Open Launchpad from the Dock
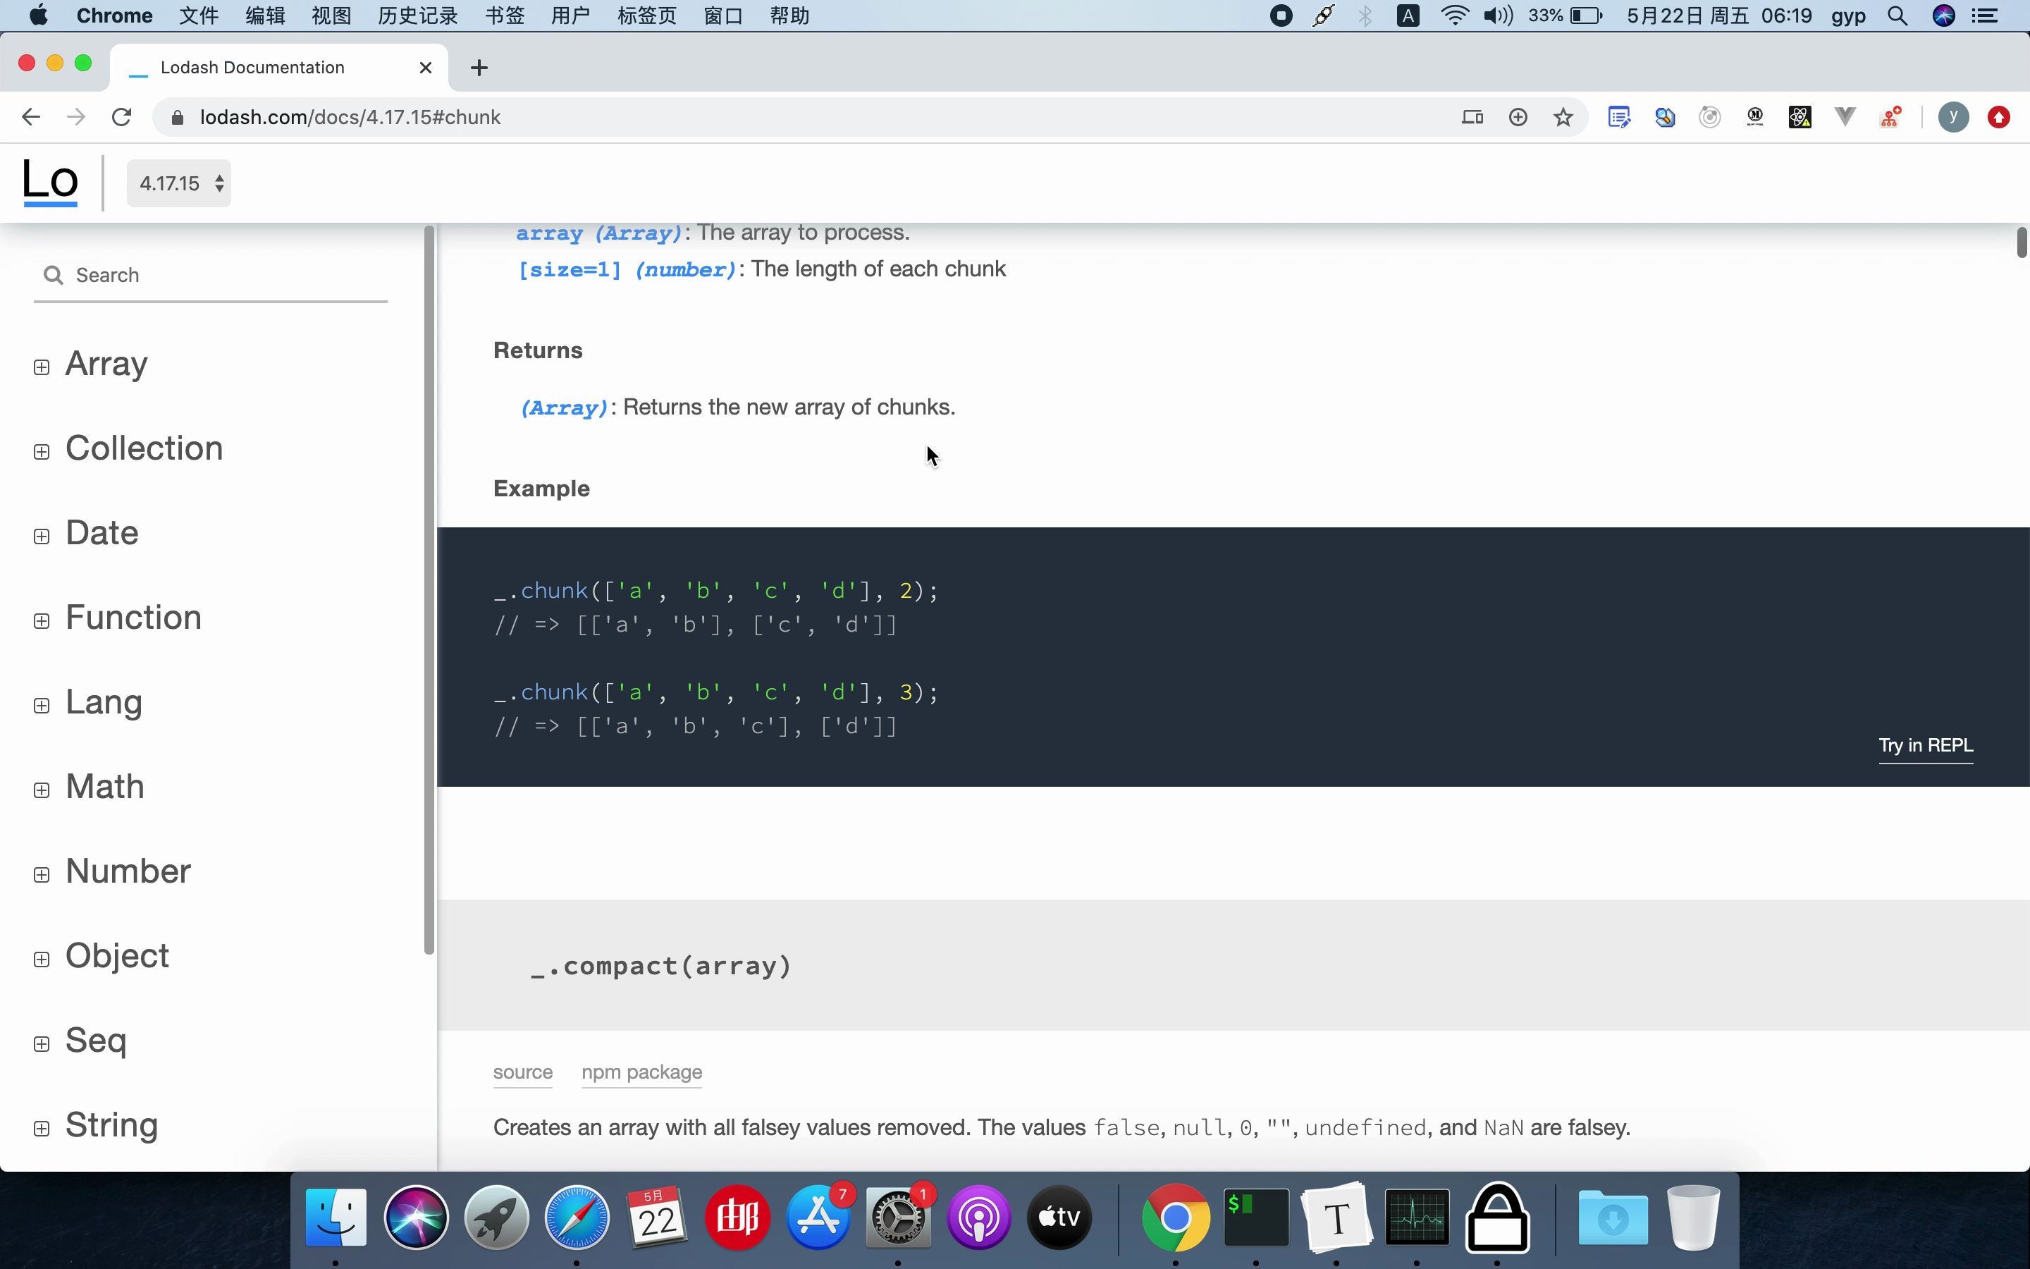Viewport: 2030px width, 1269px height. click(497, 1217)
